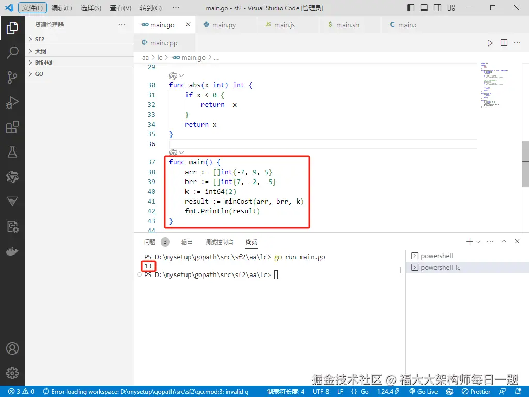Open the Search view in activity bar
This screenshot has height=397, width=529.
coord(12,53)
